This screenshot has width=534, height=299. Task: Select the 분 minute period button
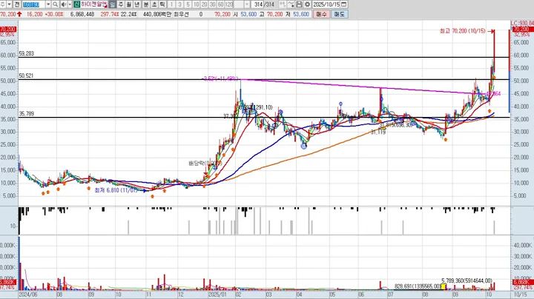146,4
